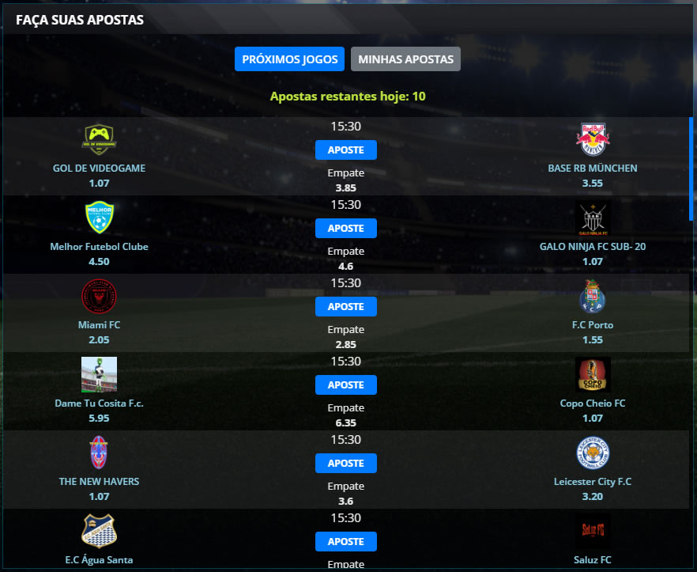Open the Leicester City F.C team link
Image resolution: width=697 pixels, height=572 pixels.
pos(593,482)
